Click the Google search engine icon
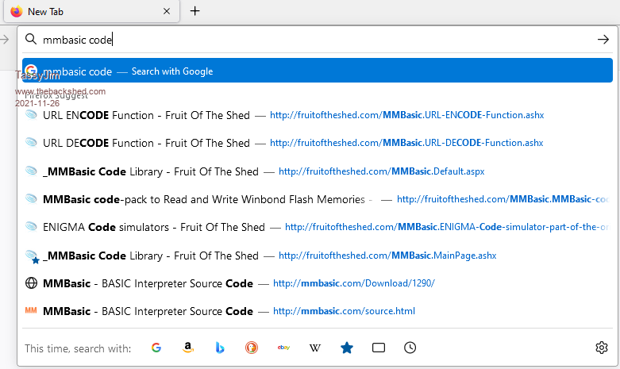Screen dimensions: 620x369 [x=156, y=348]
